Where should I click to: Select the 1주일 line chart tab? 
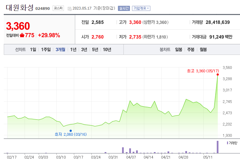coord(46,49)
